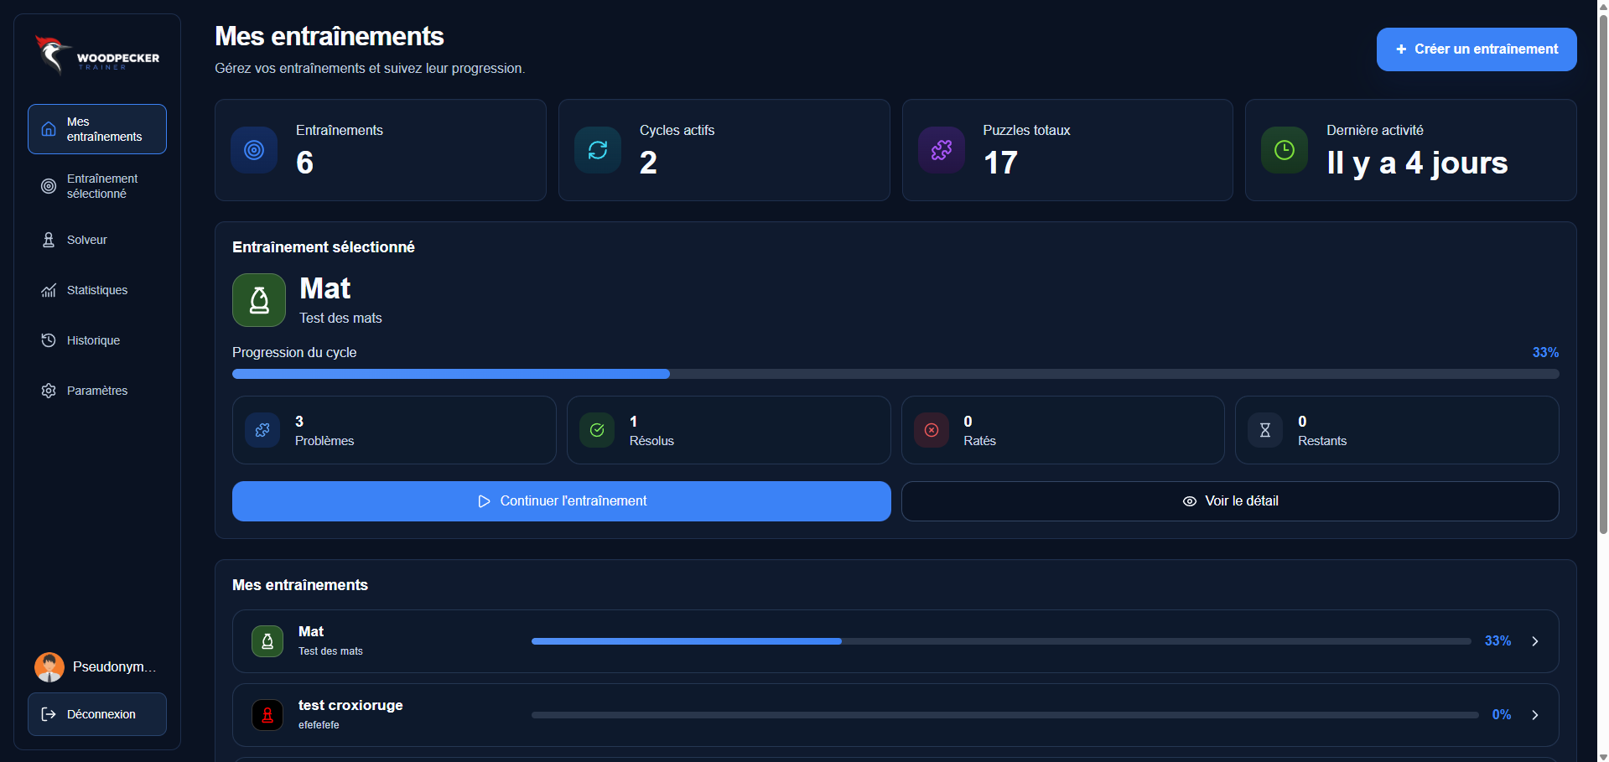Click the Mat row progress bar

(1001, 641)
